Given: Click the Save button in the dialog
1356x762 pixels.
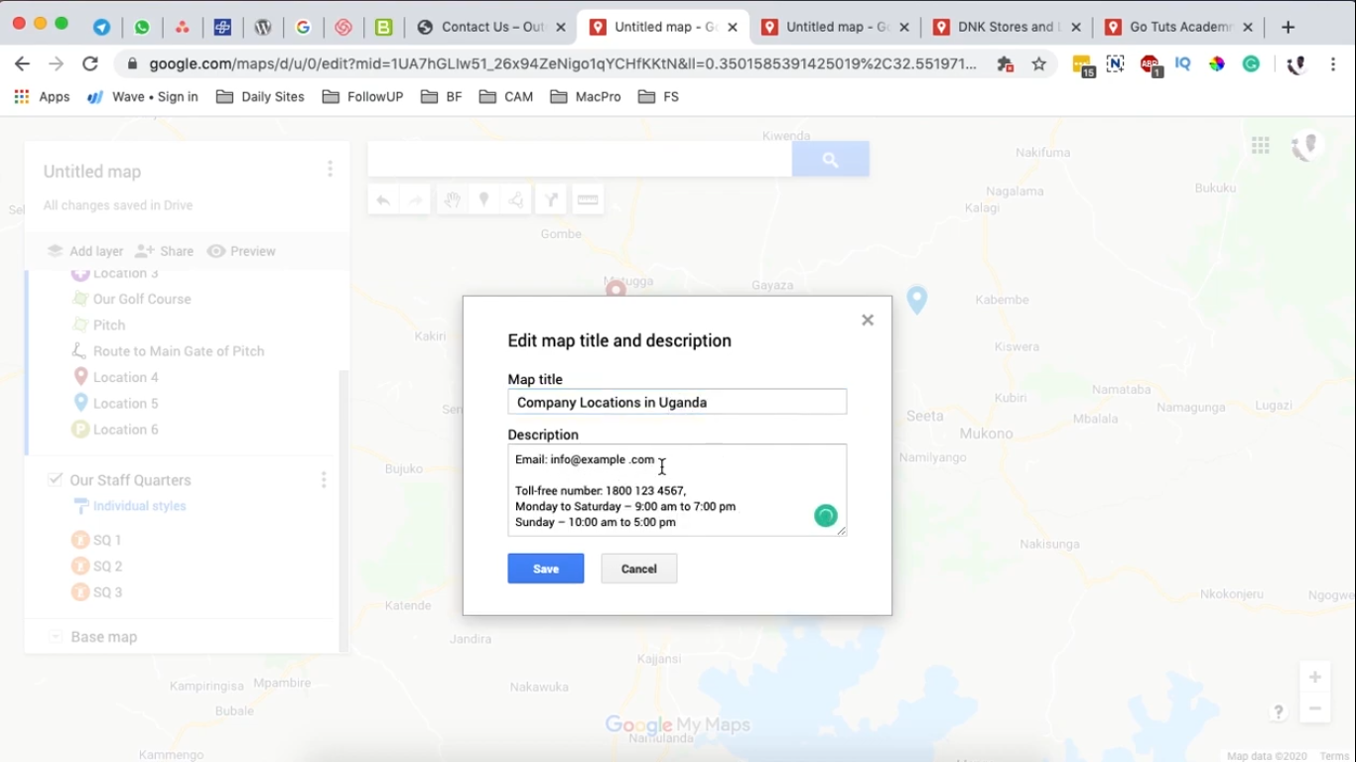Looking at the screenshot, I should tap(546, 569).
